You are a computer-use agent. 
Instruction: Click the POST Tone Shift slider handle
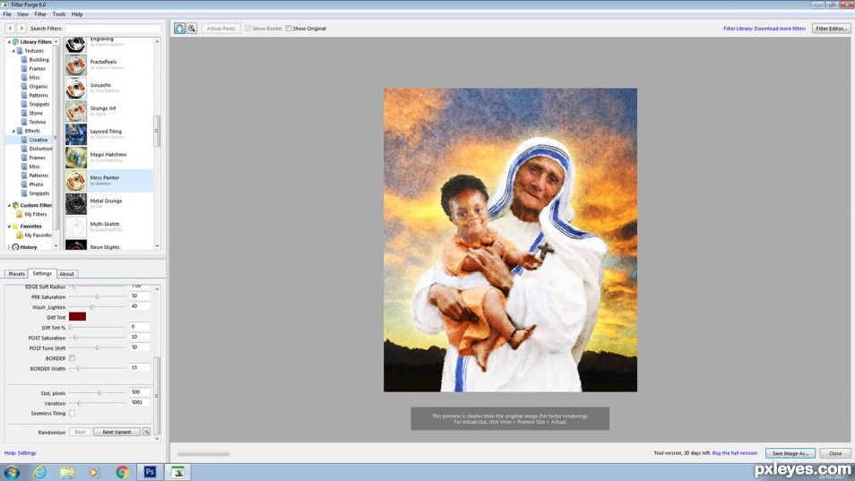(98, 348)
